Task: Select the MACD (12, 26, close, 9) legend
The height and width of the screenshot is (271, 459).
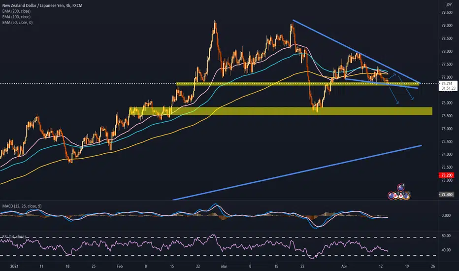Action: 22,206
